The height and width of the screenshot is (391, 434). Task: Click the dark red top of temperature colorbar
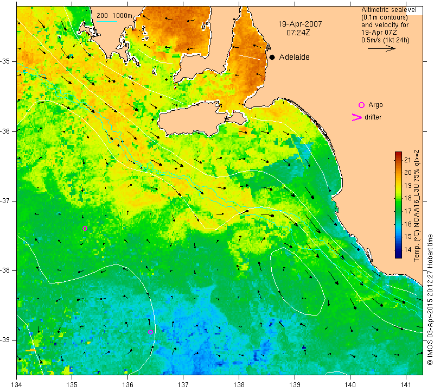point(398,154)
